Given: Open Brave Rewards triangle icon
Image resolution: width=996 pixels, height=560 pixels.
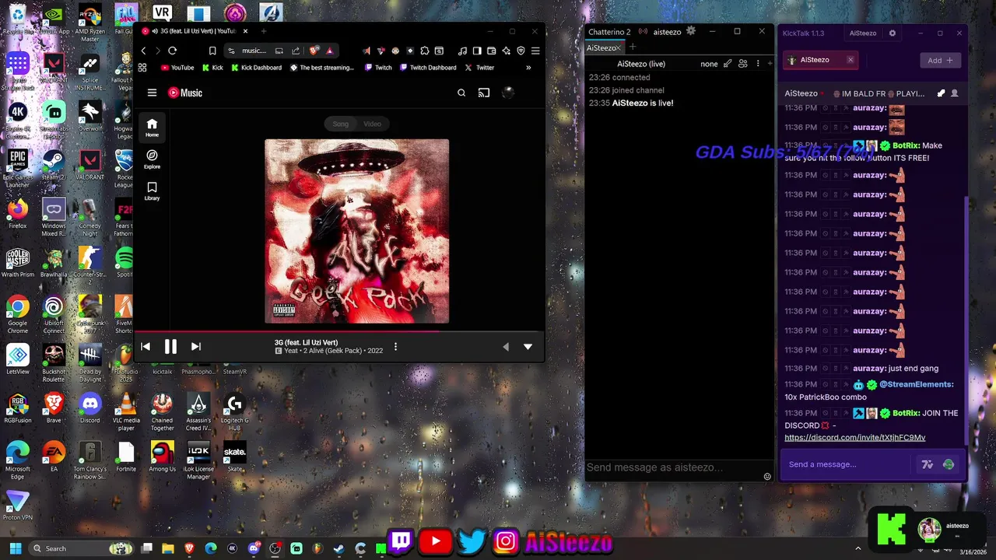Looking at the screenshot, I should coord(330,51).
